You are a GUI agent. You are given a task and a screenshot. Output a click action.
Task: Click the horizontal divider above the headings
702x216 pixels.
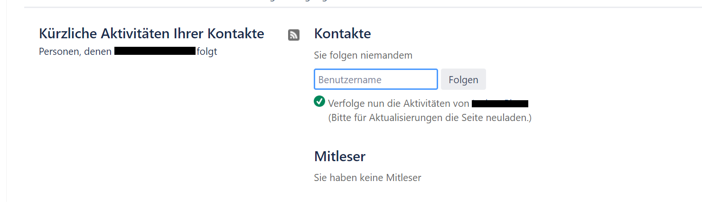click(361, 8)
